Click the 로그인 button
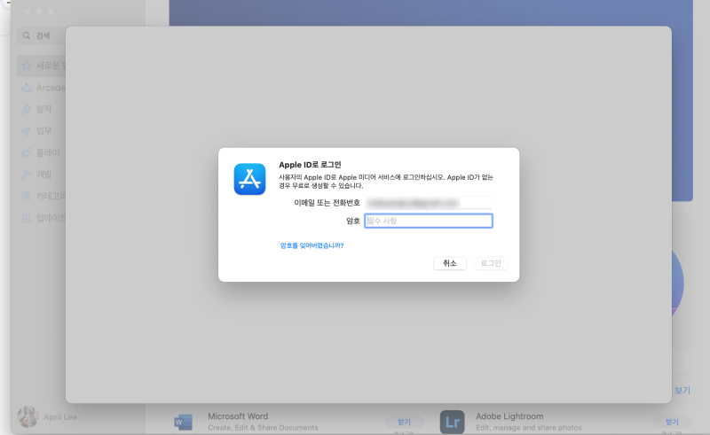 coord(491,263)
